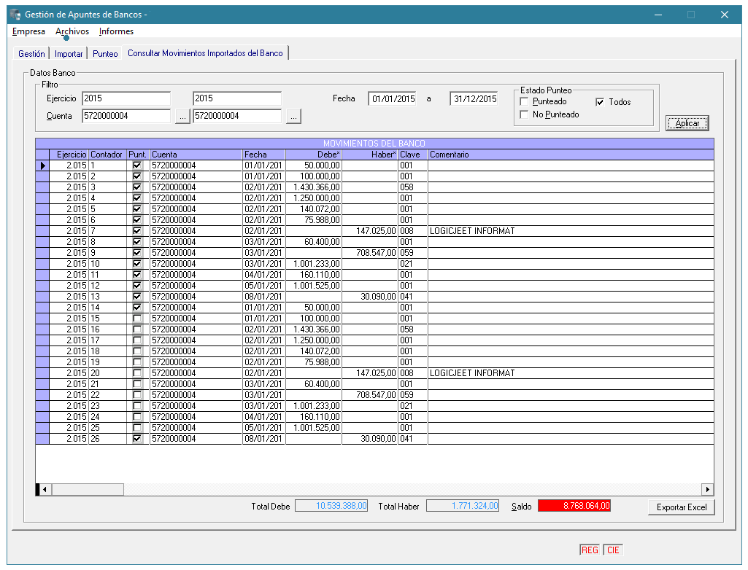Image resolution: width=748 pixels, height=570 pixels.
Task: Click the REG status indicator
Action: pos(590,550)
